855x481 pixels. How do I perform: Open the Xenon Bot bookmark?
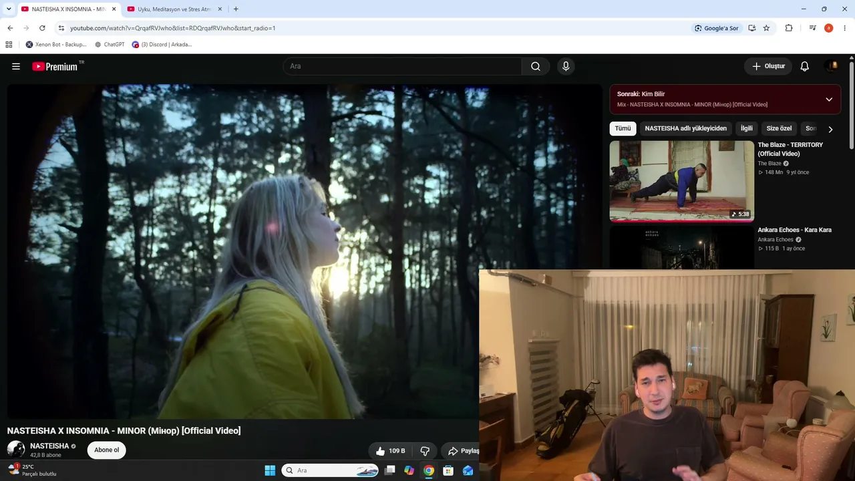(x=56, y=45)
